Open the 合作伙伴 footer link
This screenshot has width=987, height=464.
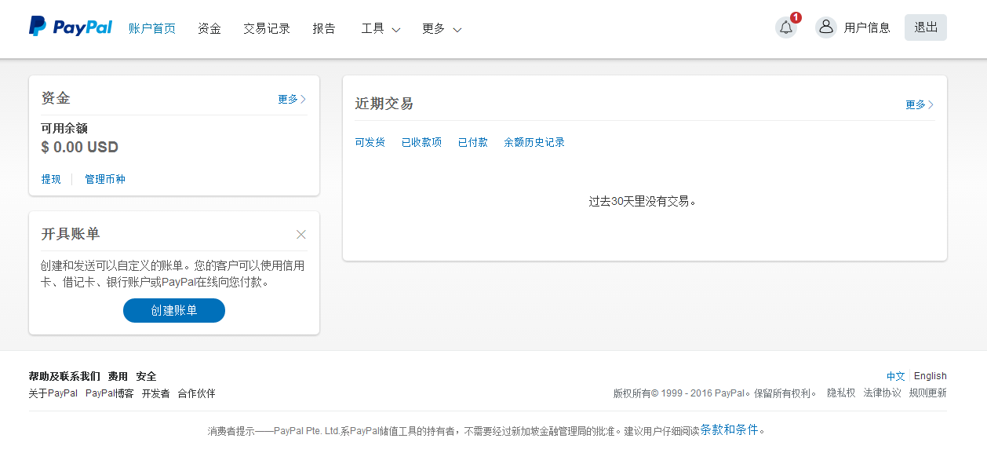click(196, 393)
